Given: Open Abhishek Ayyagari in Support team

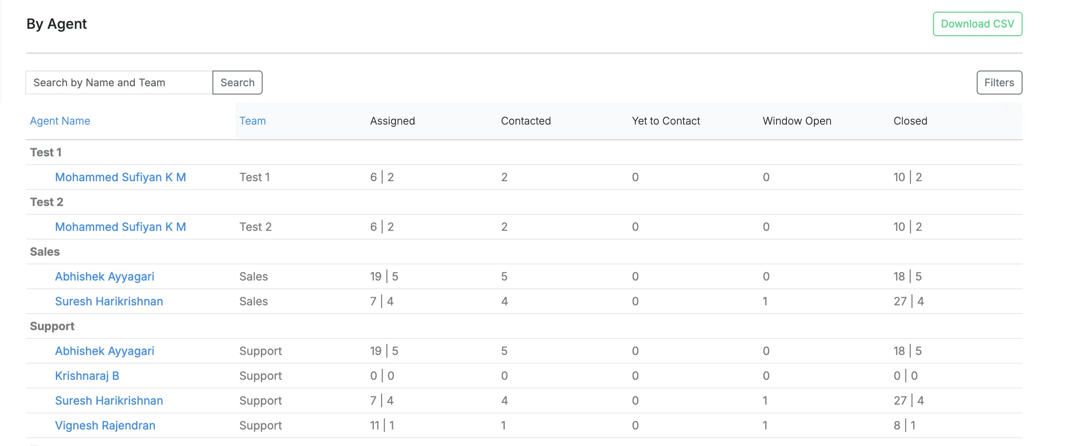Looking at the screenshot, I should point(105,351).
